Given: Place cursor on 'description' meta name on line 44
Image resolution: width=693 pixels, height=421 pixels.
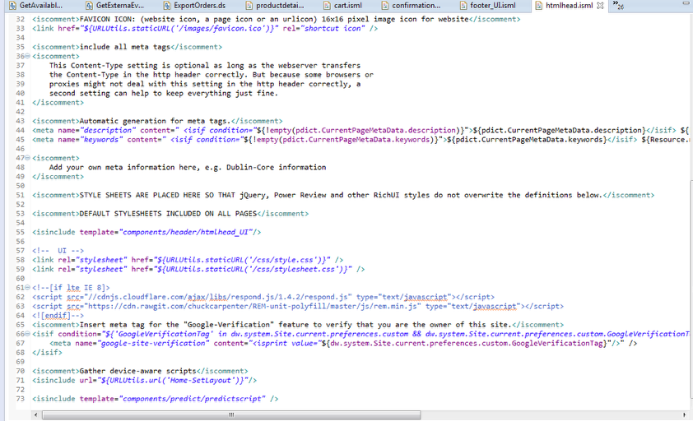Looking at the screenshot, I should click(107, 130).
